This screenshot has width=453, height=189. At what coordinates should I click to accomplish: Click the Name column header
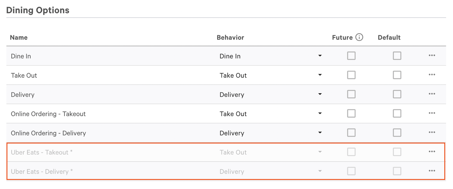coord(18,37)
